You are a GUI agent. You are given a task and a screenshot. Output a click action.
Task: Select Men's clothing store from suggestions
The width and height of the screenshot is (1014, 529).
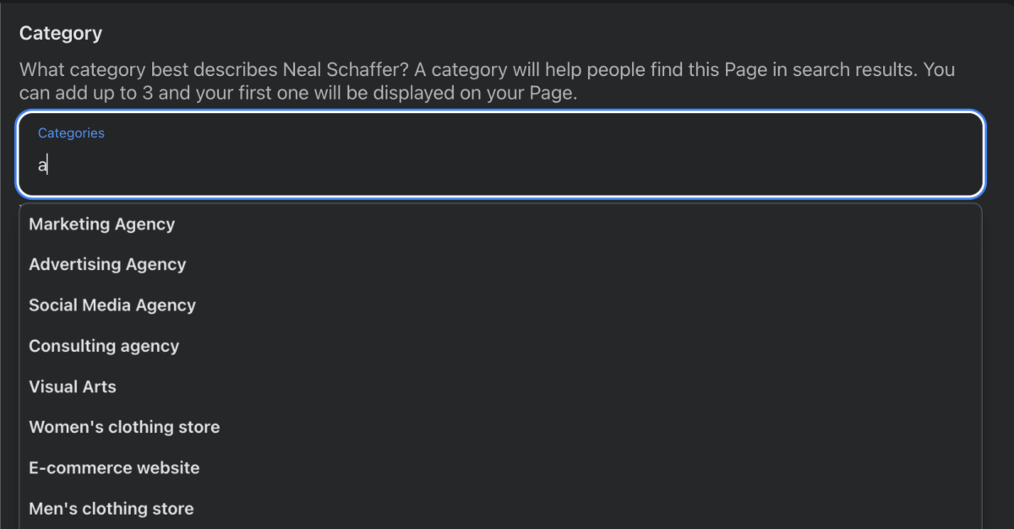coord(111,508)
